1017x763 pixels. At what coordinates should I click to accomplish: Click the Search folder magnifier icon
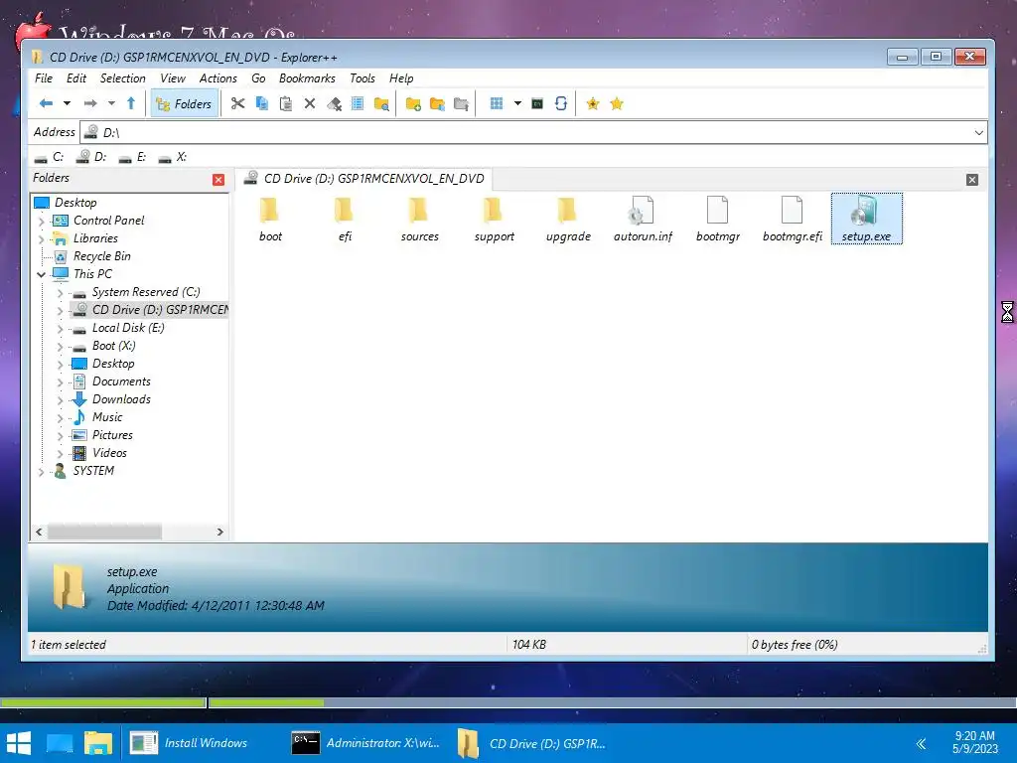tap(382, 103)
